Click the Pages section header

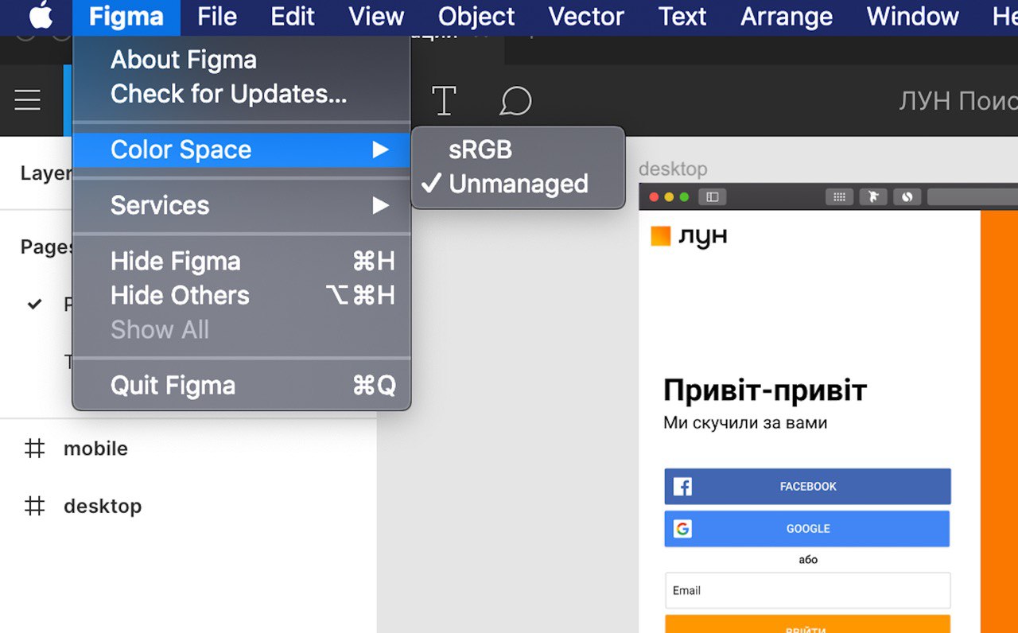[x=46, y=247]
